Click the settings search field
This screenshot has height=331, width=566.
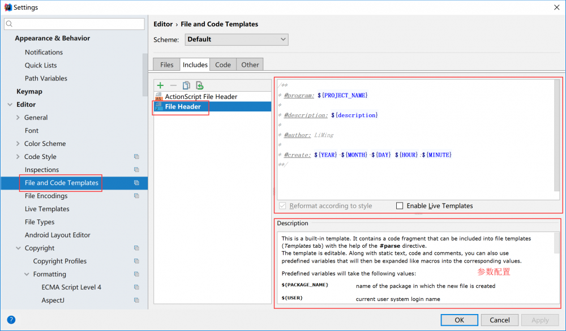pyautogui.click(x=74, y=24)
